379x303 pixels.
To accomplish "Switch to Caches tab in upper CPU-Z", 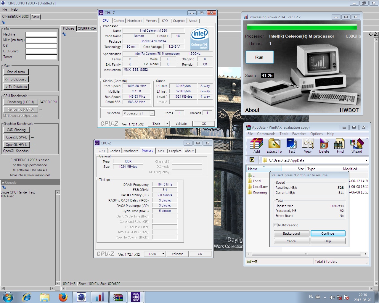I will click(x=119, y=21).
